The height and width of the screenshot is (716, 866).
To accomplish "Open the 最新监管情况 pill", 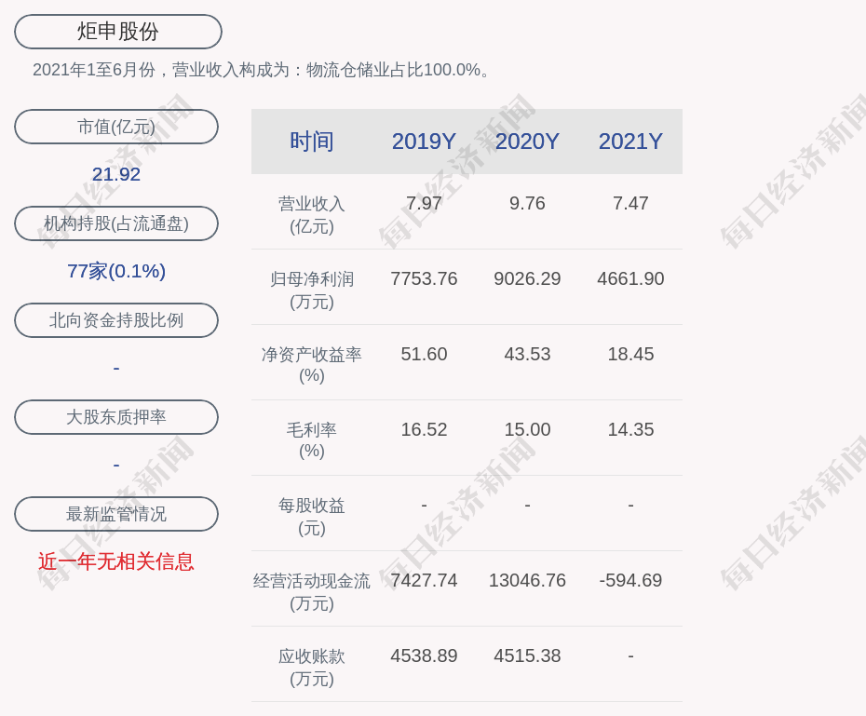I will (116, 514).
